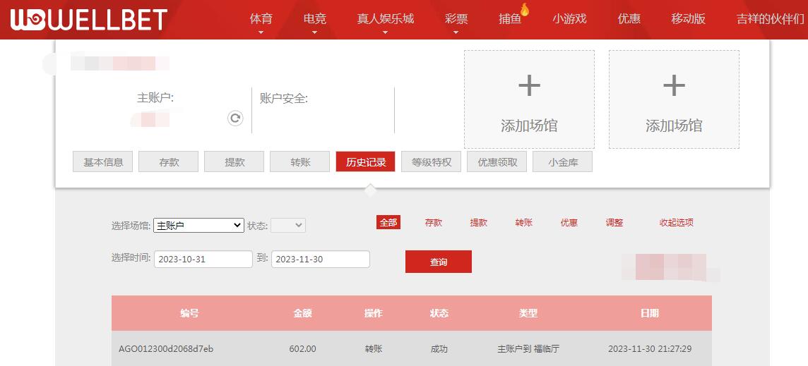This screenshot has height=366, width=808.
Task: Click the start date field 2023-10-31
Action: coord(203,259)
